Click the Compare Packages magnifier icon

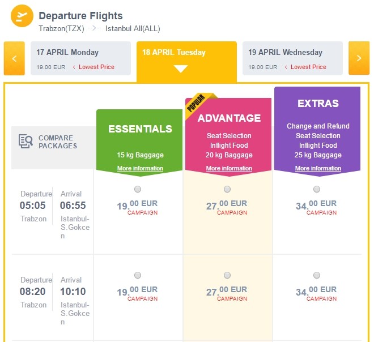pyautogui.click(x=25, y=142)
